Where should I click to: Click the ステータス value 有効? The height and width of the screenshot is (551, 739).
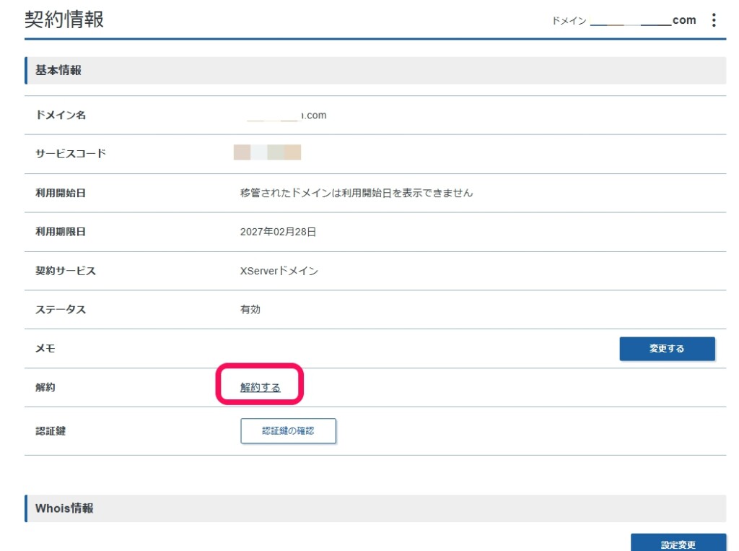(250, 309)
